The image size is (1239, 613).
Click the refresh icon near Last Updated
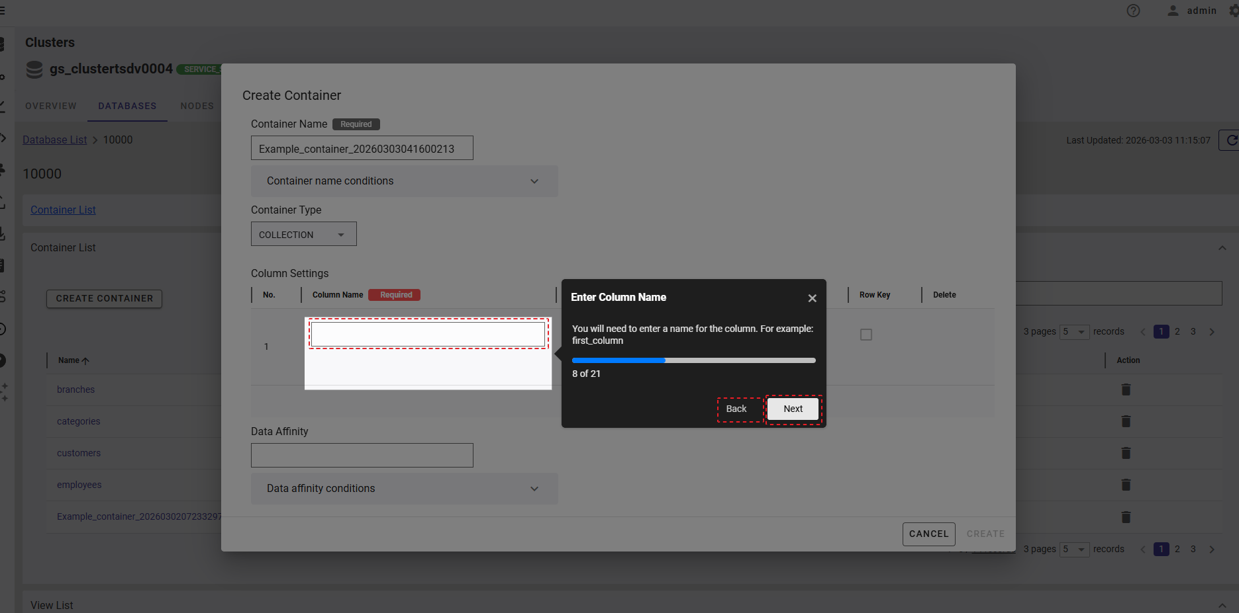point(1230,140)
